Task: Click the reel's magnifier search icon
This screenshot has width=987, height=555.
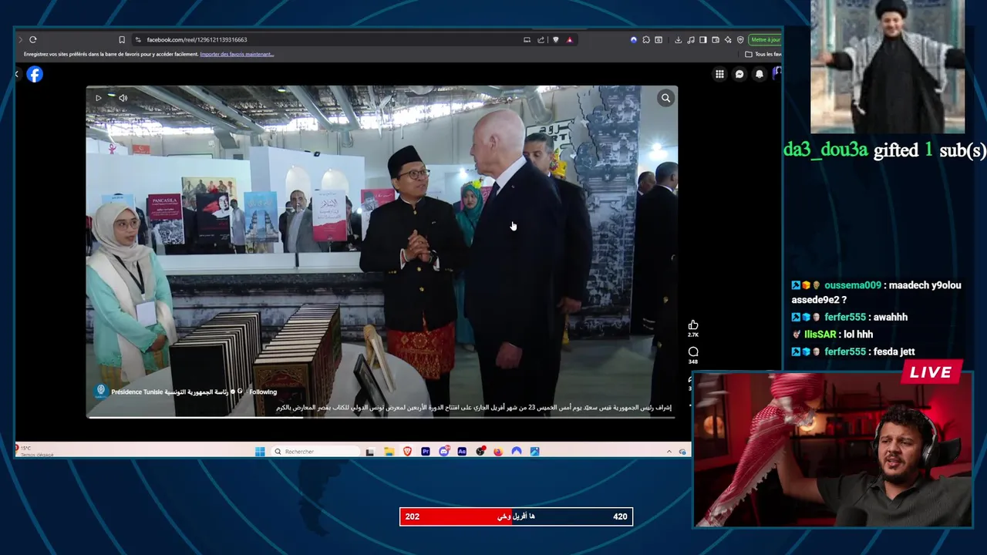Action: [665, 98]
